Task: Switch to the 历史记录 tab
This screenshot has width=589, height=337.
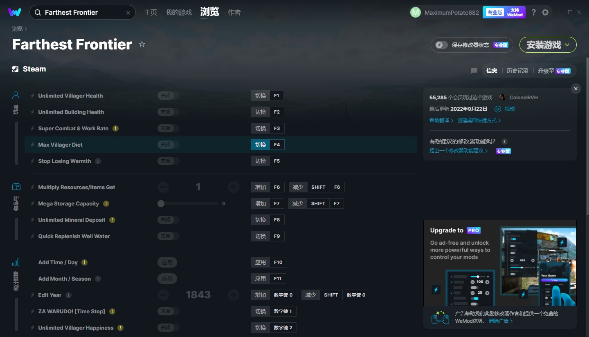Action: click(x=517, y=71)
